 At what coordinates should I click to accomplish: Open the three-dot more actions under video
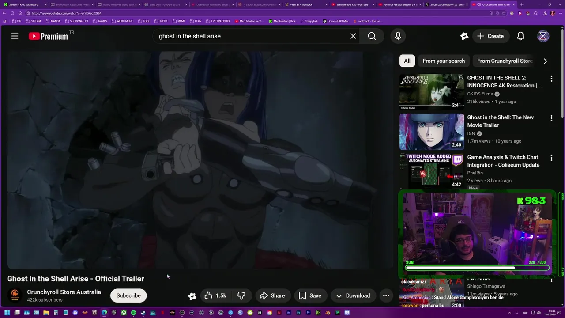(x=386, y=295)
